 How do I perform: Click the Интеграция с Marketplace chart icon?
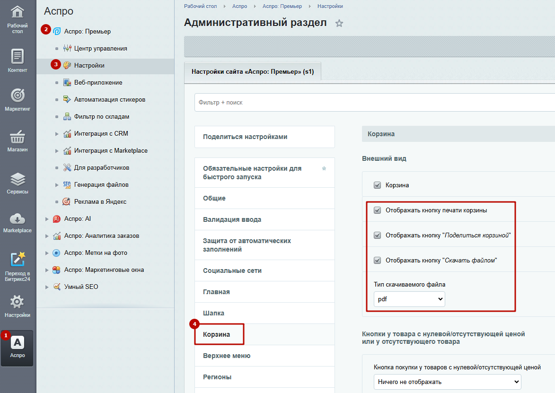(67, 151)
